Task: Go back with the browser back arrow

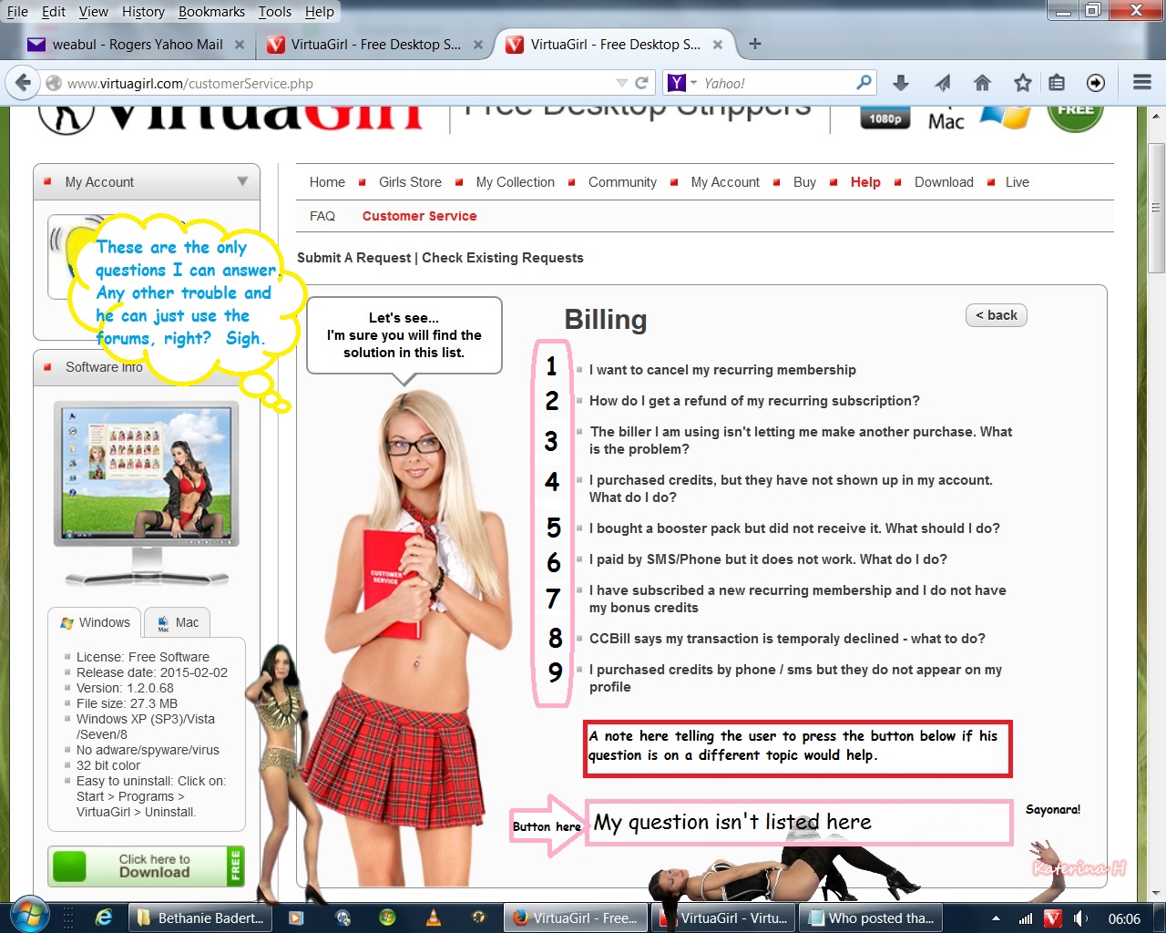Action: [x=23, y=83]
